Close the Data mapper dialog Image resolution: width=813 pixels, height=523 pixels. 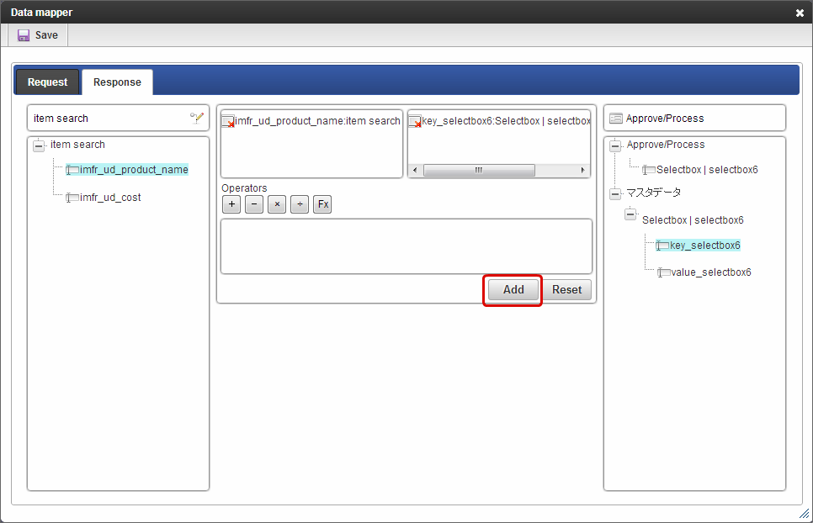pyautogui.click(x=800, y=13)
